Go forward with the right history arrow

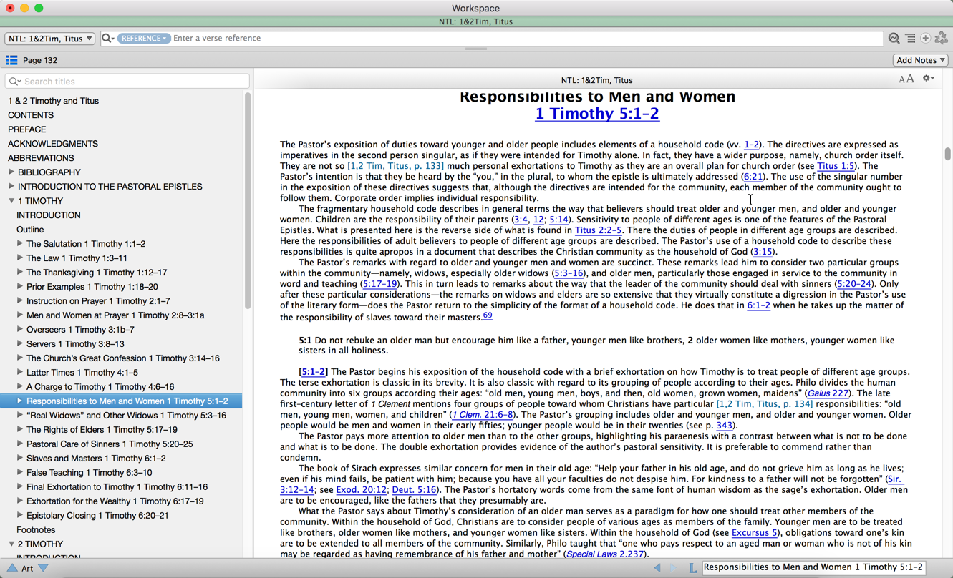(x=673, y=567)
